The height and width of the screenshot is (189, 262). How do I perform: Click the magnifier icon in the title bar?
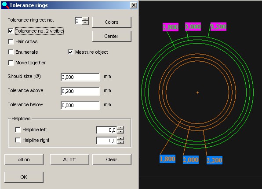5,5
